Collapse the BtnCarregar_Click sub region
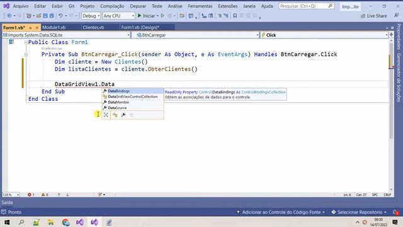 (x=26, y=54)
